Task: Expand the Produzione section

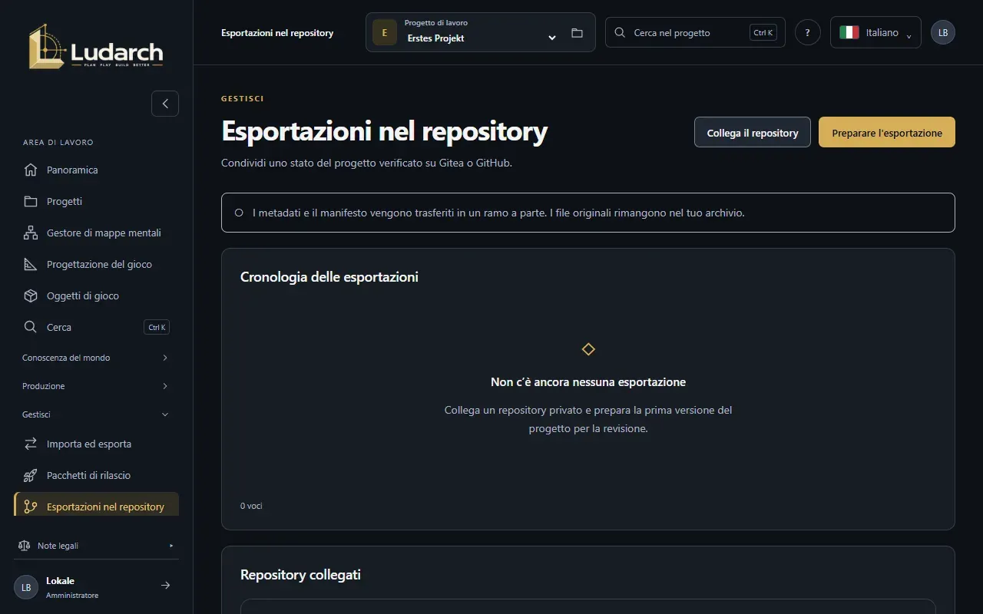Action: point(96,386)
